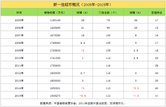Select sales value 1749260

tap(55, 43)
